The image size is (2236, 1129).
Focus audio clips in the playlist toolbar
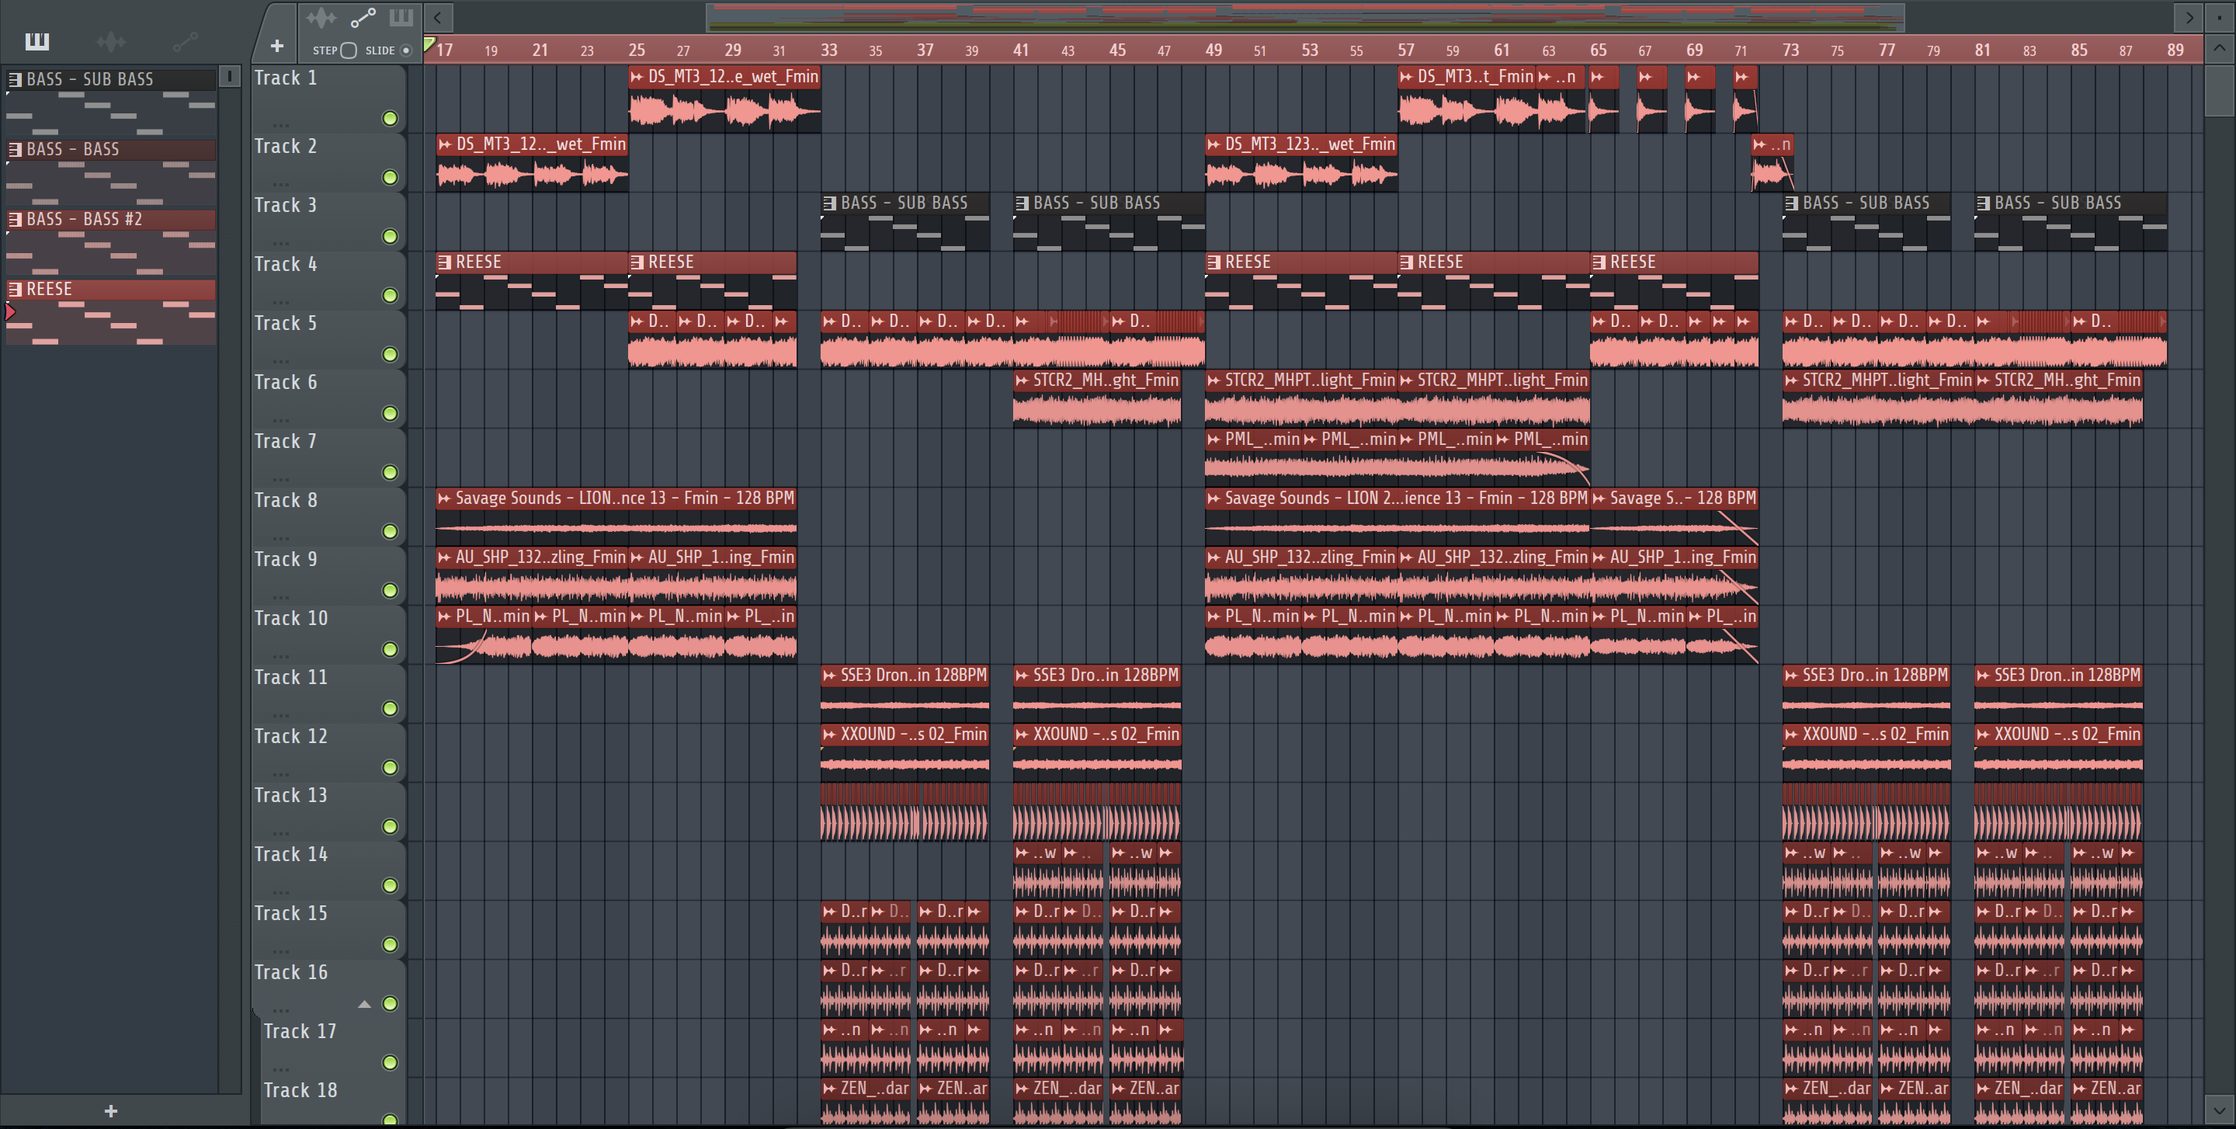(321, 17)
